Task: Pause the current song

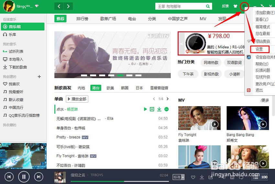Action: [x=24, y=177]
